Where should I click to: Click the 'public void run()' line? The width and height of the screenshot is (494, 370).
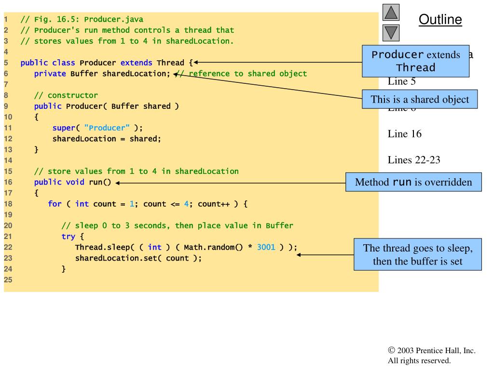pyautogui.click(x=72, y=182)
